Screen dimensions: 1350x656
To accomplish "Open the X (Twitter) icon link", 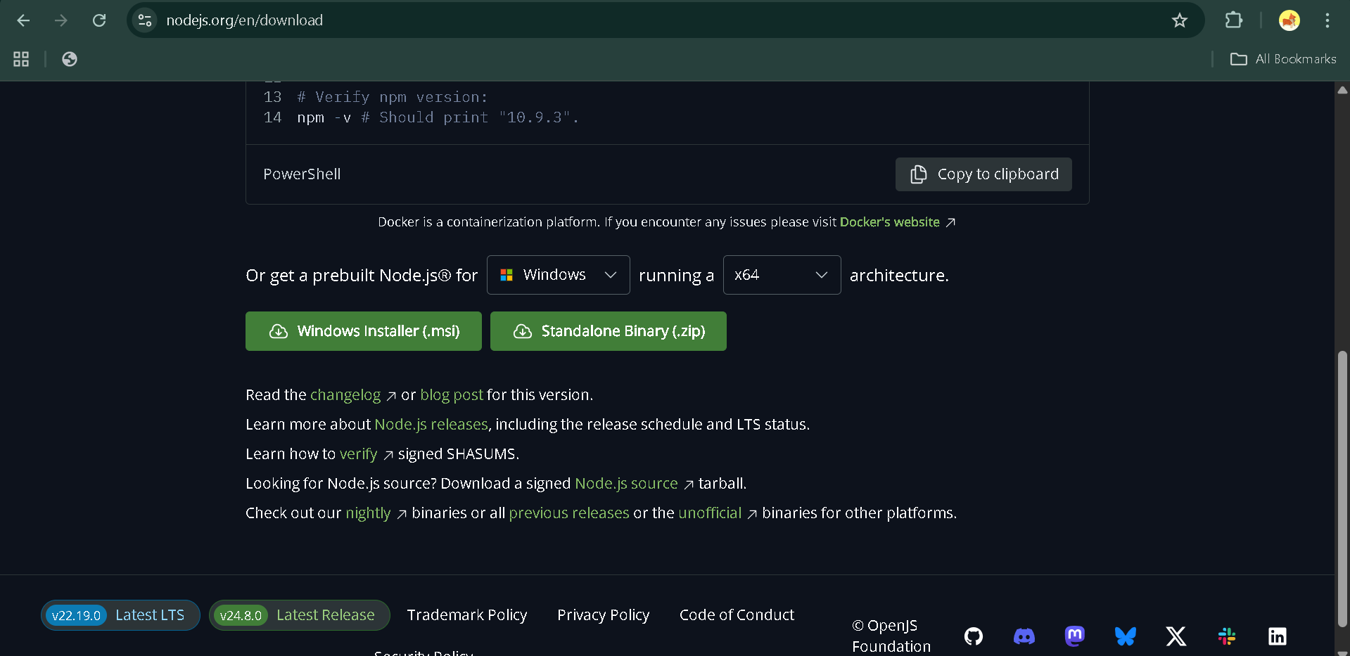I will 1176,636.
